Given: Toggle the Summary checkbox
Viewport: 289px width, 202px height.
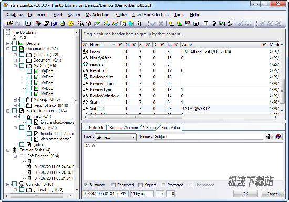Looking at the screenshot, I should [x=86, y=185].
